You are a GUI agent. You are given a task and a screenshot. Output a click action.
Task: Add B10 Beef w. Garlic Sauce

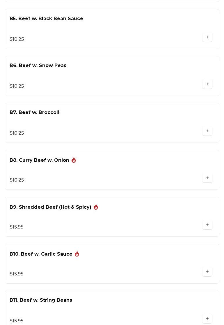(x=207, y=272)
